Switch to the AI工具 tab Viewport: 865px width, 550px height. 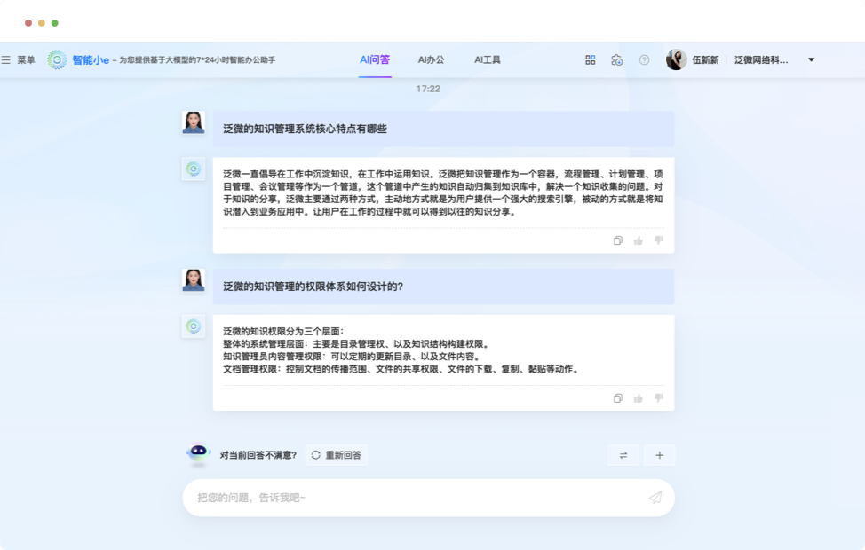488,59
